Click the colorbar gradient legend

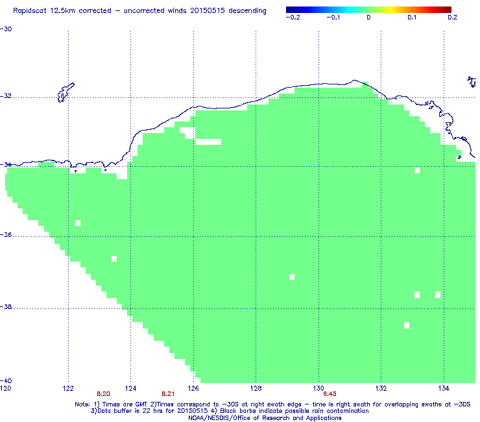point(368,10)
